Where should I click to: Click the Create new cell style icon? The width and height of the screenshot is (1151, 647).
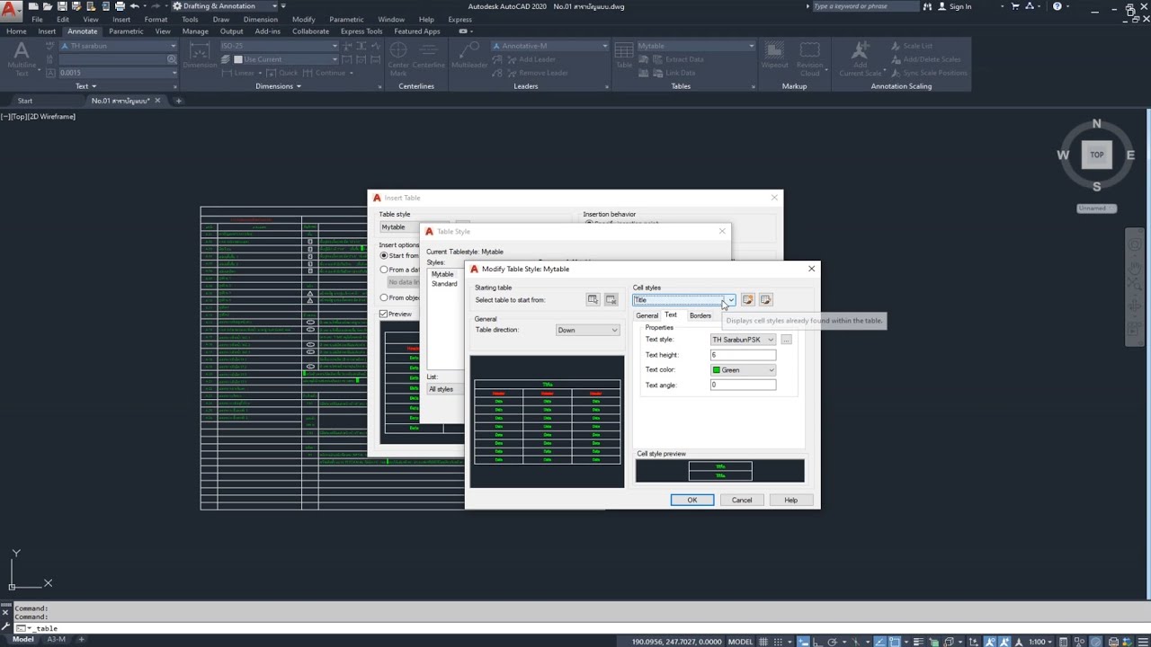click(x=747, y=300)
